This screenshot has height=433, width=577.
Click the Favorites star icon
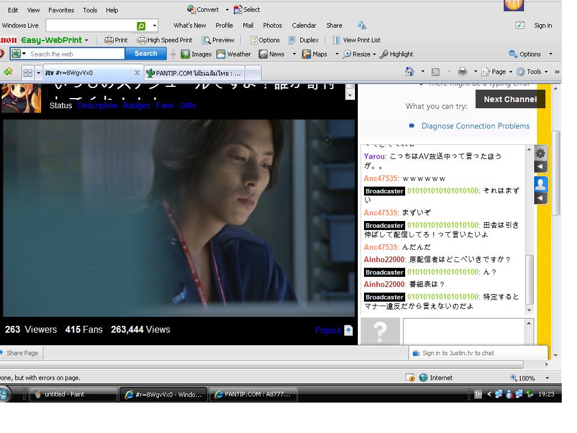click(x=8, y=72)
